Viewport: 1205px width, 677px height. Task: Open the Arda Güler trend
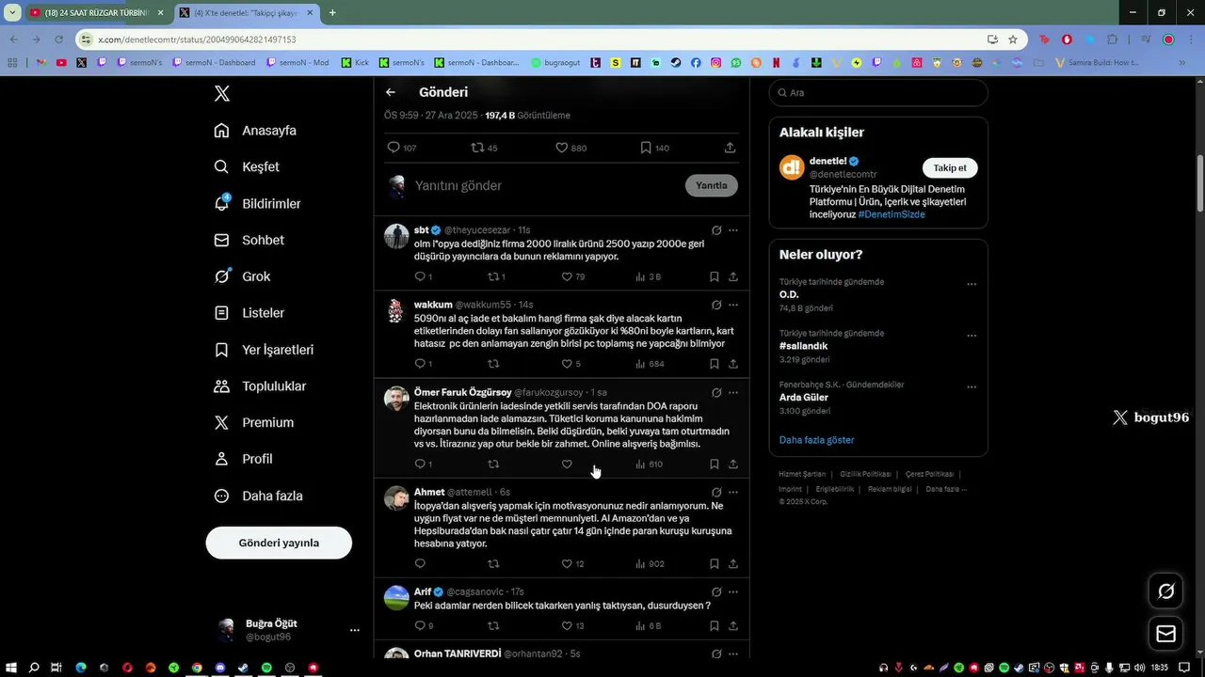pos(804,398)
